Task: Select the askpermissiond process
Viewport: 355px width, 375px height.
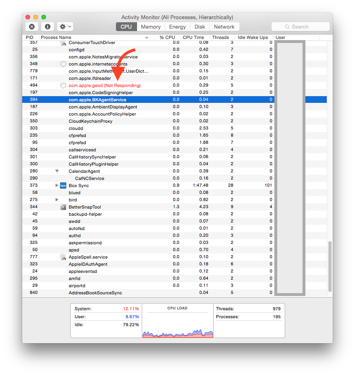Action: pyautogui.click(x=174, y=242)
